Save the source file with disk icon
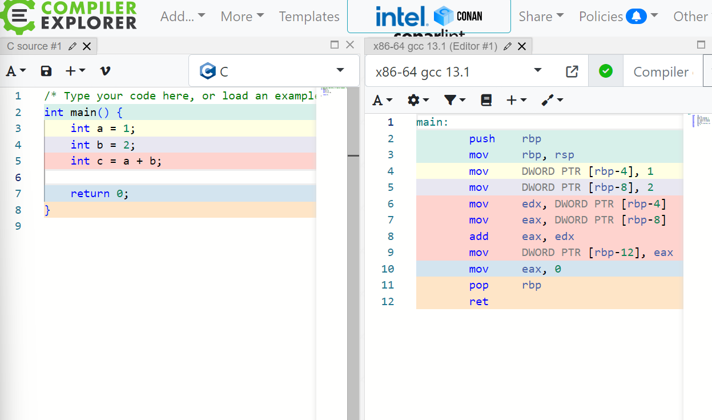Image resolution: width=712 pixels, height=420 pixels. tap(46, 71)
